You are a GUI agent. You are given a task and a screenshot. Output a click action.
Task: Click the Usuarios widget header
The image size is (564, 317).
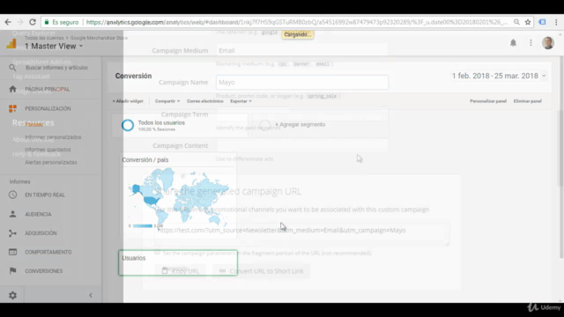point(134,258)
